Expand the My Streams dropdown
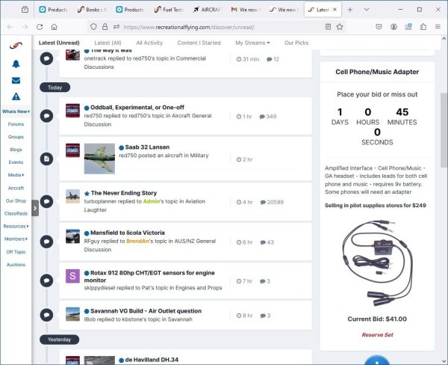Screen dimensions: 448x365 click(252, 43)
